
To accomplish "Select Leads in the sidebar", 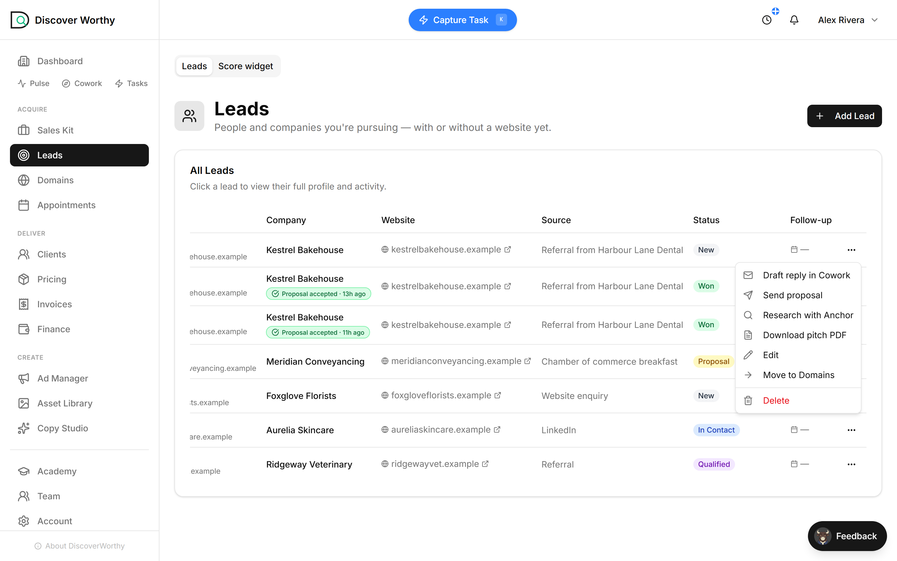I will (79, 155).
